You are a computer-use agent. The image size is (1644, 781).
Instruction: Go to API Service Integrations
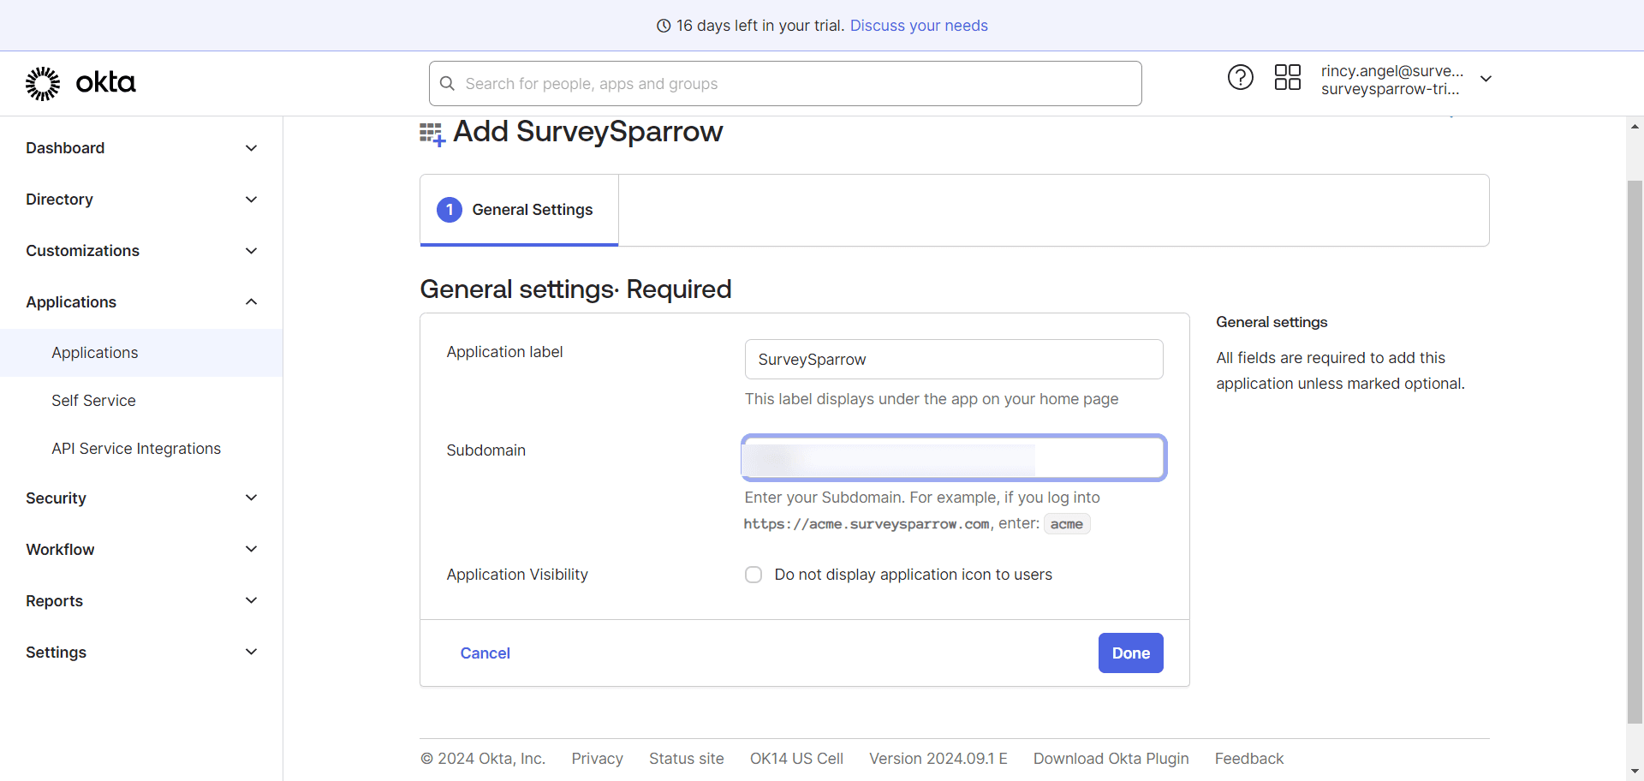point(136,449)
